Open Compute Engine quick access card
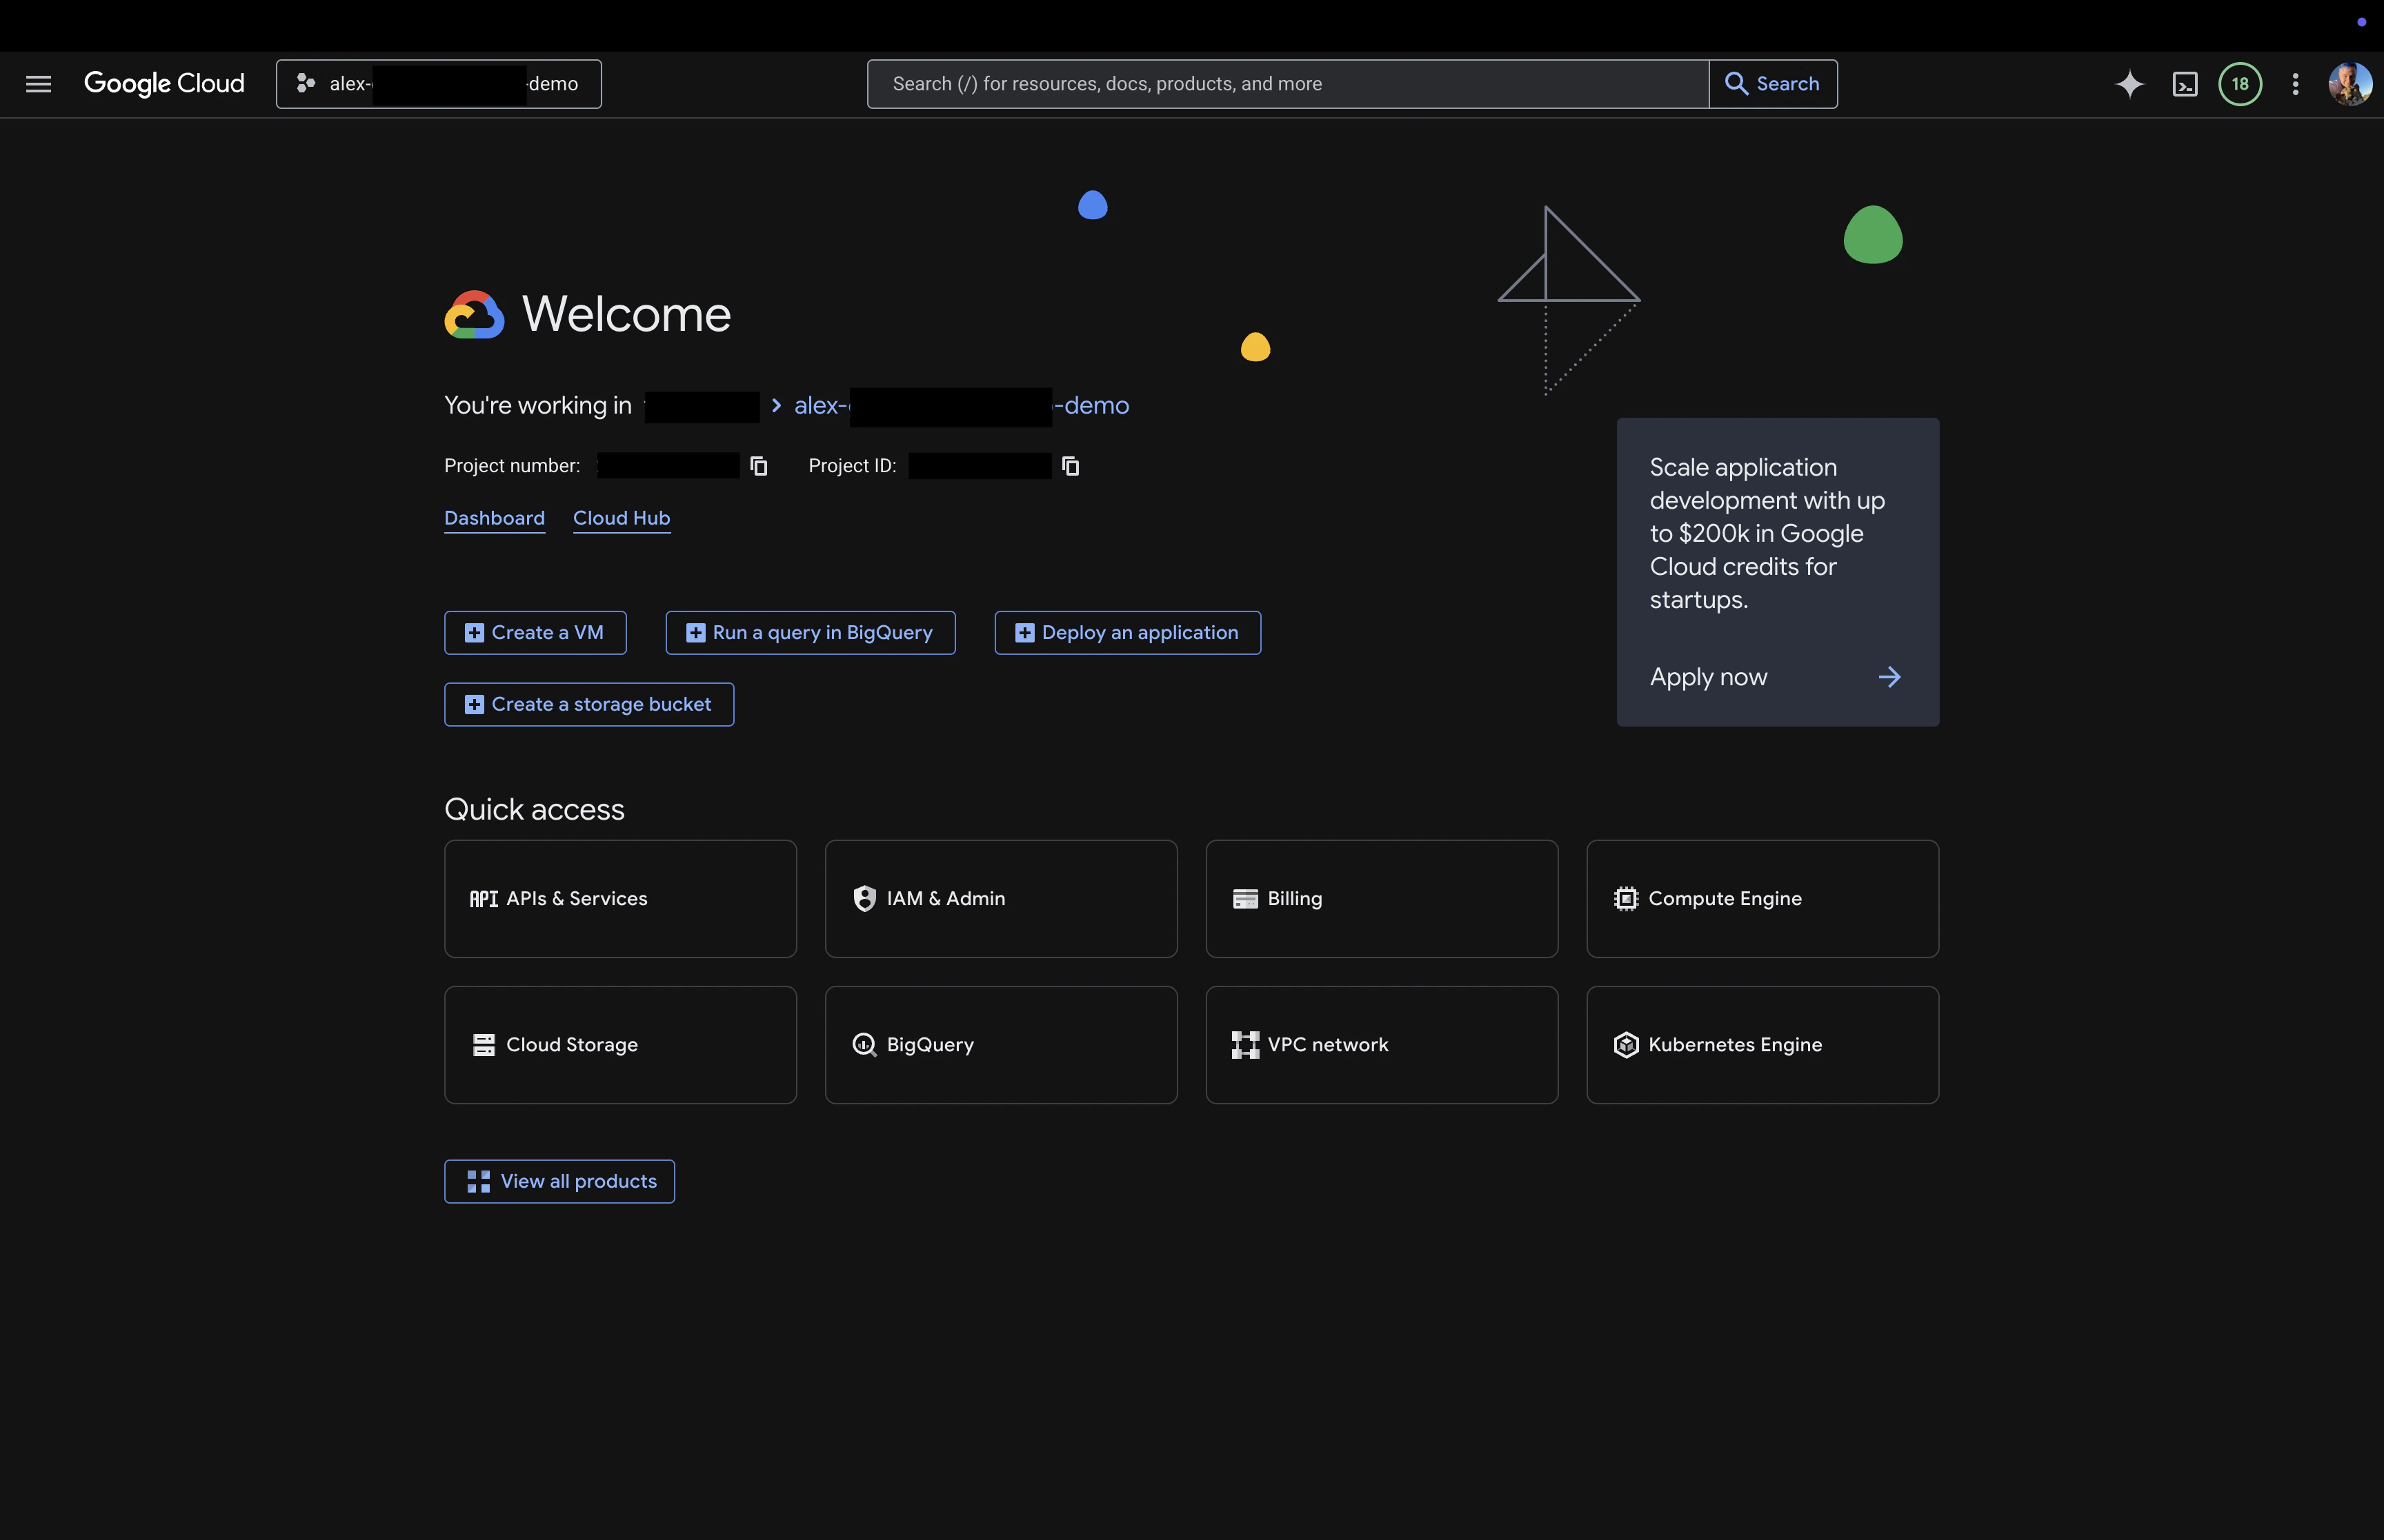Viewport: 2384px width, 1540px height. 1762,899
